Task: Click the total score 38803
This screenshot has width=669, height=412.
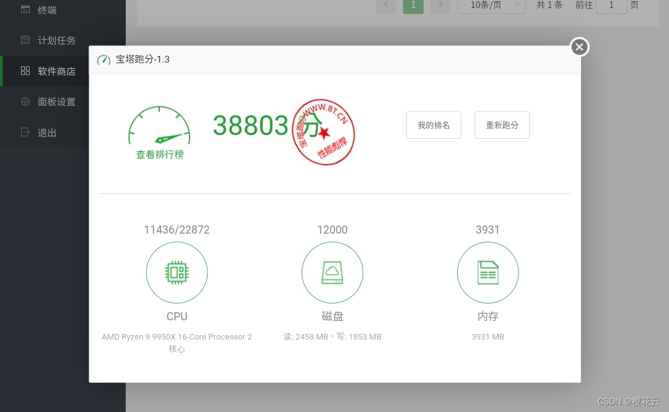Action: [250, 126]
